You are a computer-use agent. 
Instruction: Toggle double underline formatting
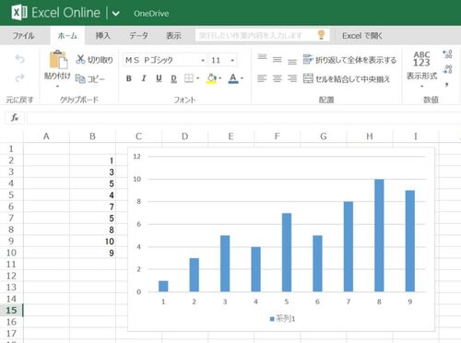pyautogui.click(x=173, y=79)
